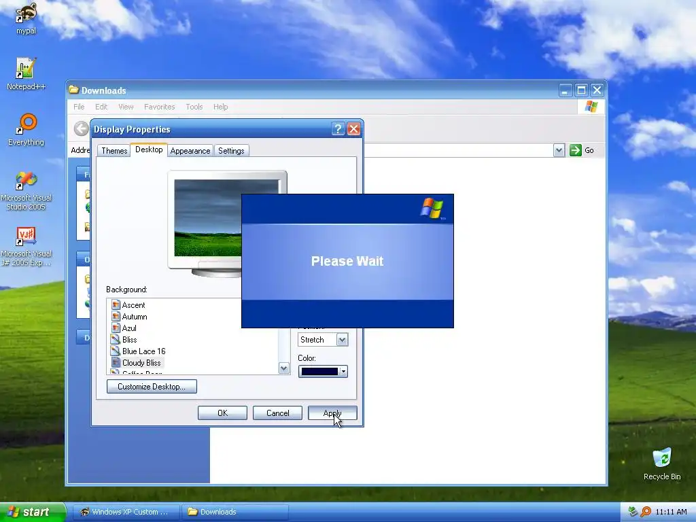
Task: Switch to the Desktop tab
Action: coord(149,150)
